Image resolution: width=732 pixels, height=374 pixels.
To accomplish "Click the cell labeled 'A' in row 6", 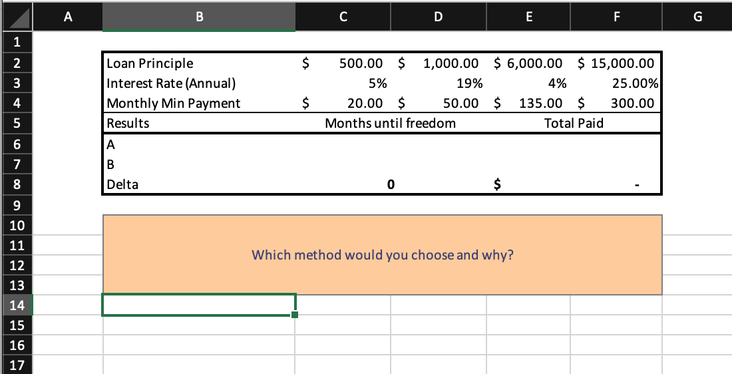I will [x=199, y=144].
